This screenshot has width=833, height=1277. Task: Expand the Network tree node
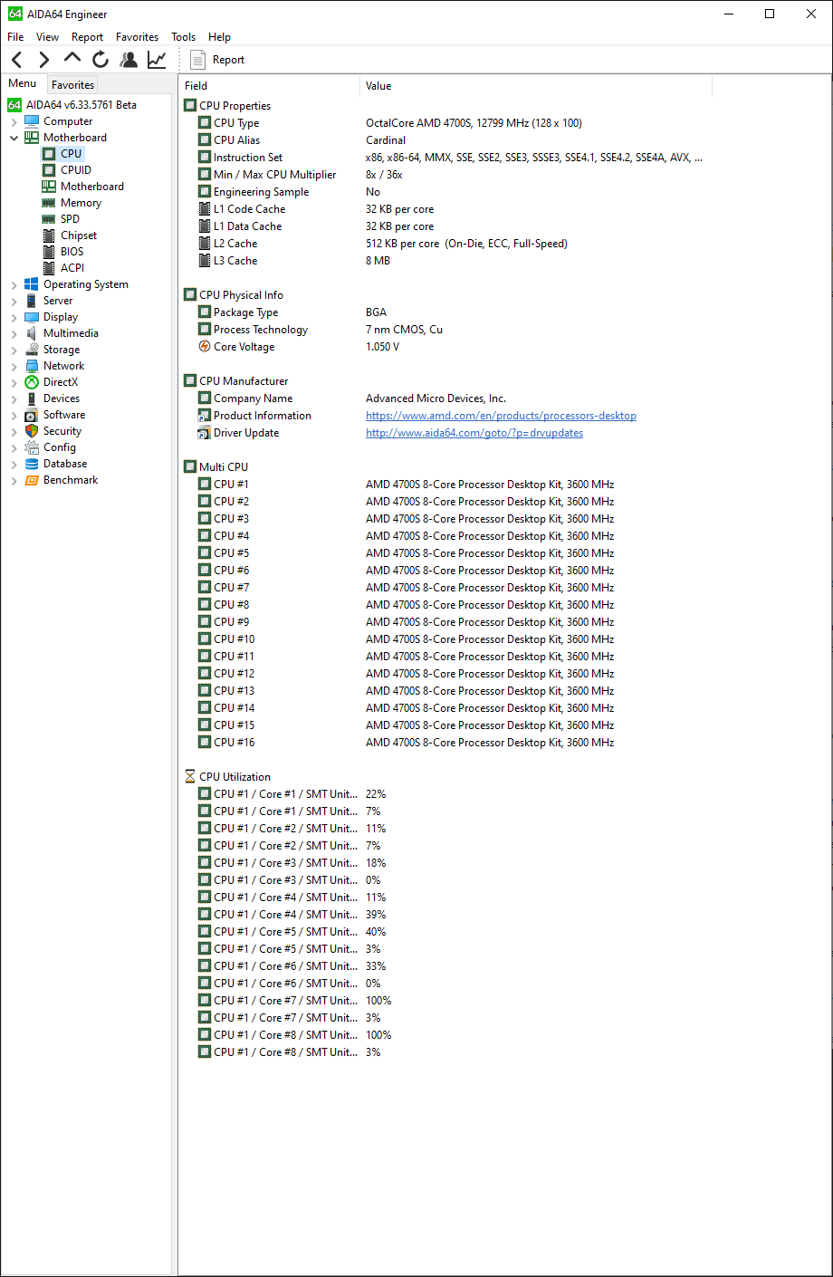click(x=14, y=366)
